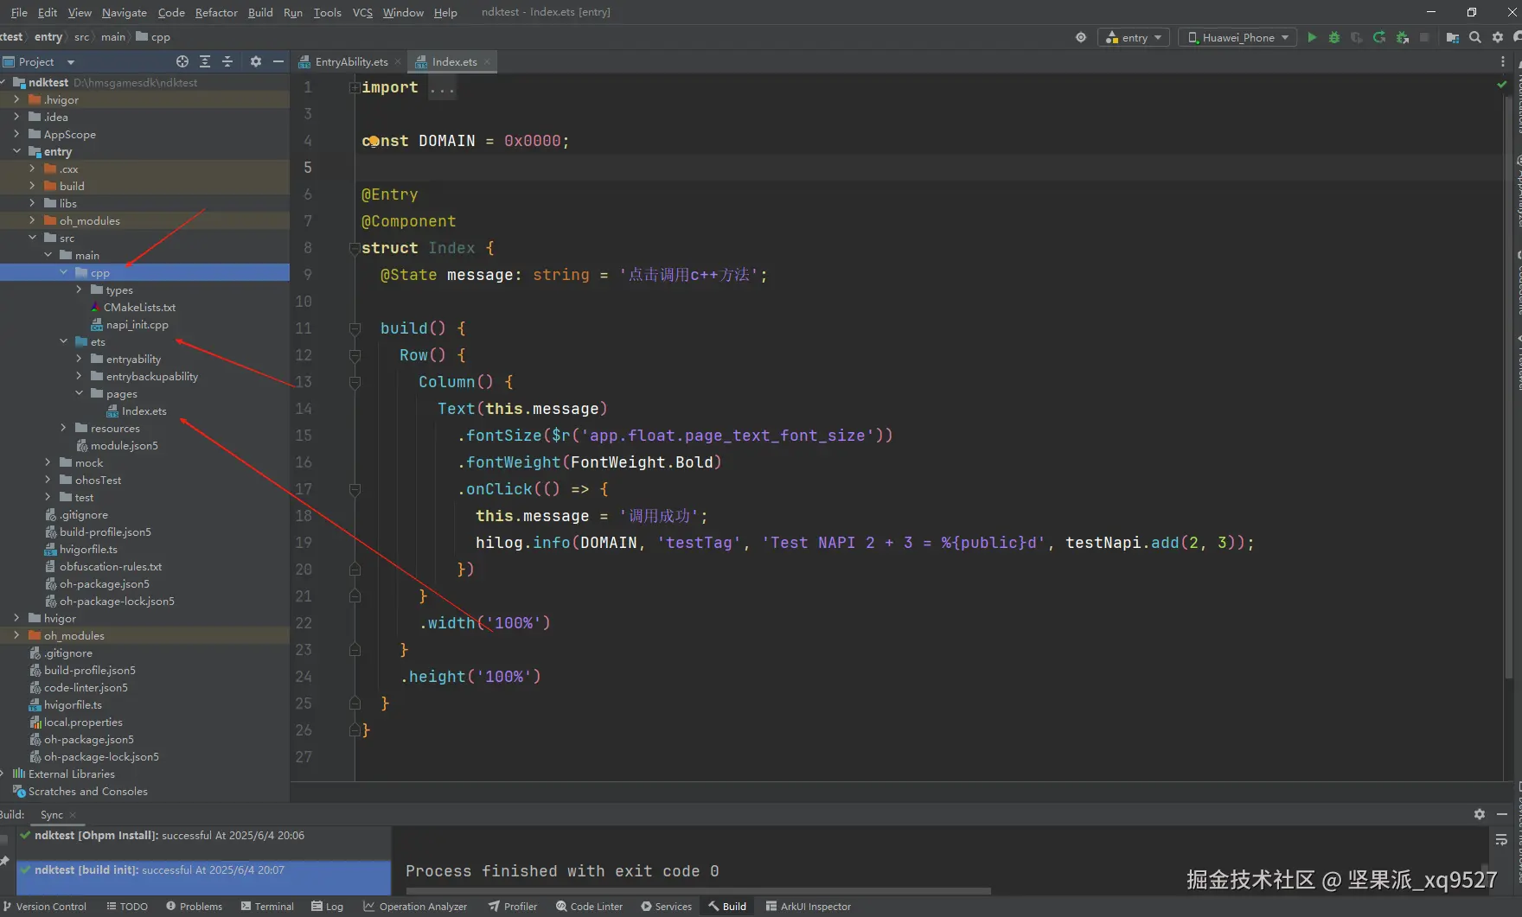Expand all nodes icon in Project panel
The image size is (1522, 917).
pos(205,61)
